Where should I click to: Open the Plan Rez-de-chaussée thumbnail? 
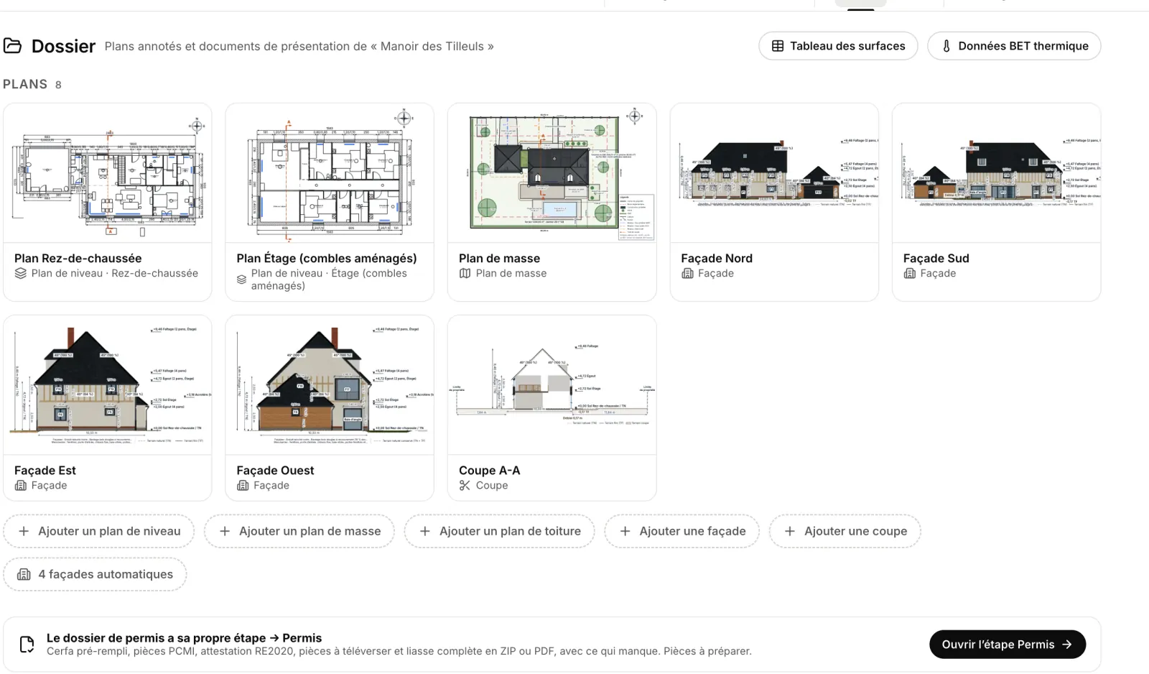(108, 173)
